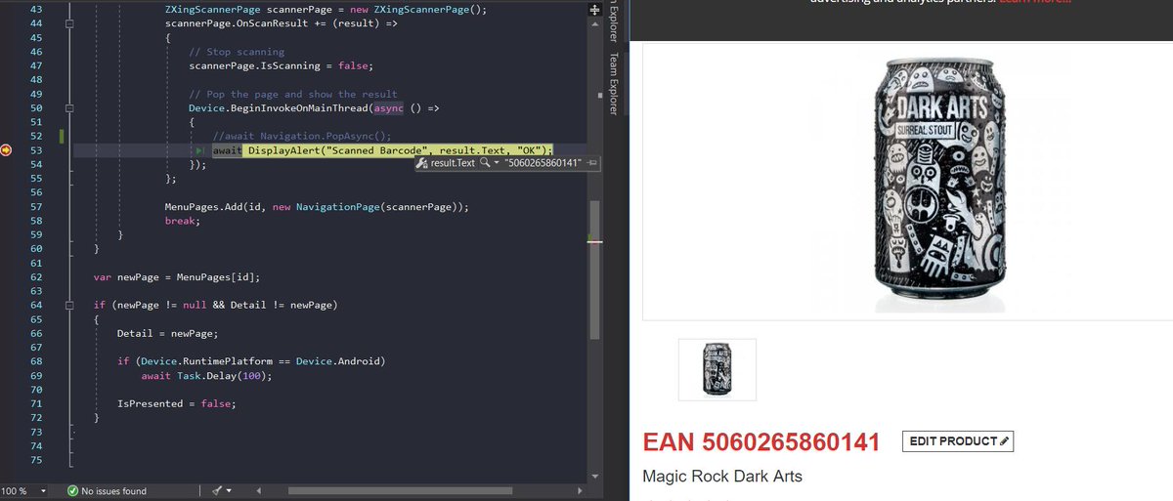1173x501 pixels.
Task: Click the up arrow of the editor scrollbar
Action: [x=595, y=23]
